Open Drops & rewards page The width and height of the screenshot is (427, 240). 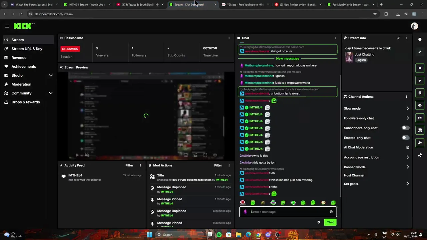tap(28, 102)
